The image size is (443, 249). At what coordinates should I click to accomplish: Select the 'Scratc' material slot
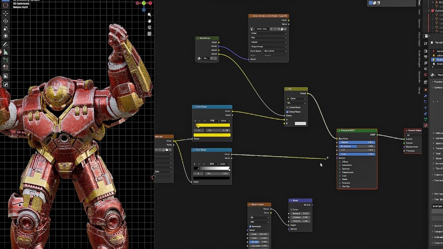[437, 64]
